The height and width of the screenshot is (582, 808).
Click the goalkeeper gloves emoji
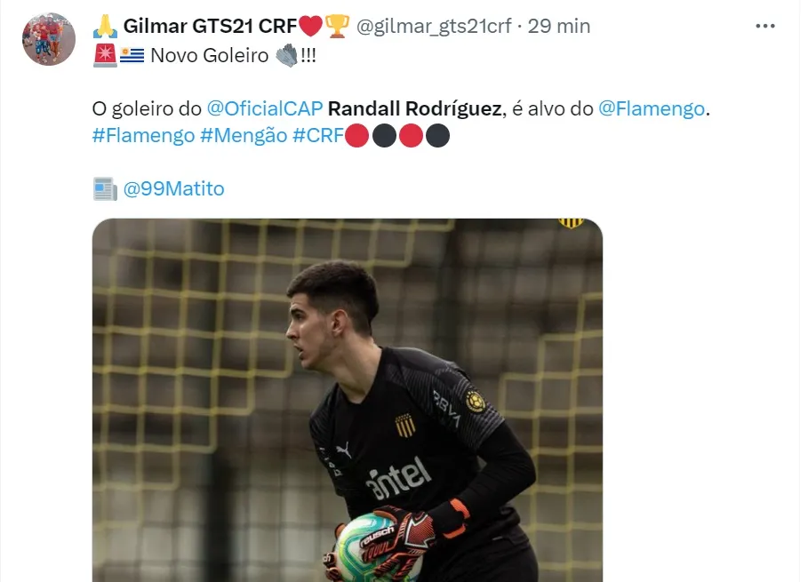pos(286,55)
